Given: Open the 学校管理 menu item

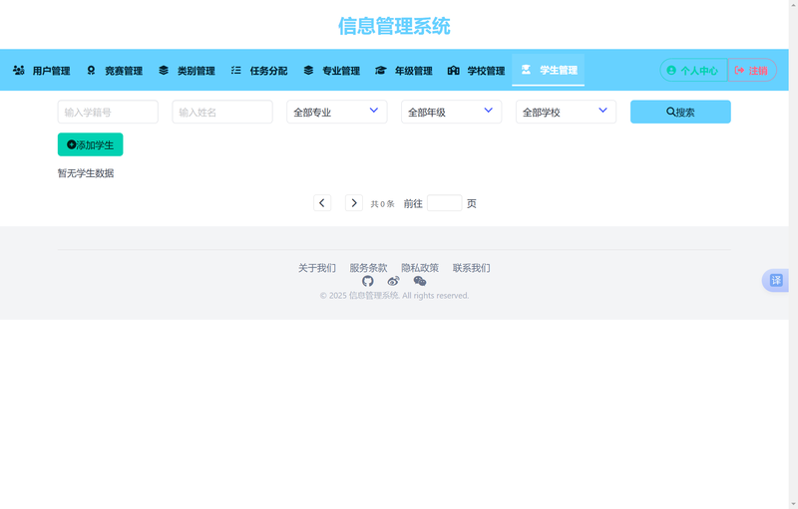Looking at the screenshot, I should tap(477, 70).
